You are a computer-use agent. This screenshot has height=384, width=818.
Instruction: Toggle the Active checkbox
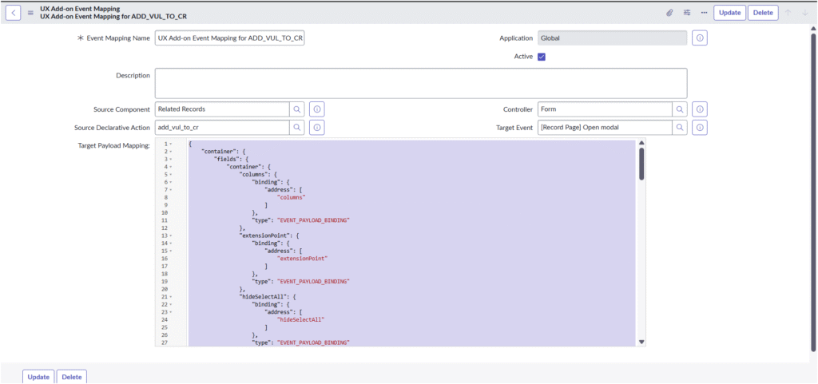[x=542, y=57]
